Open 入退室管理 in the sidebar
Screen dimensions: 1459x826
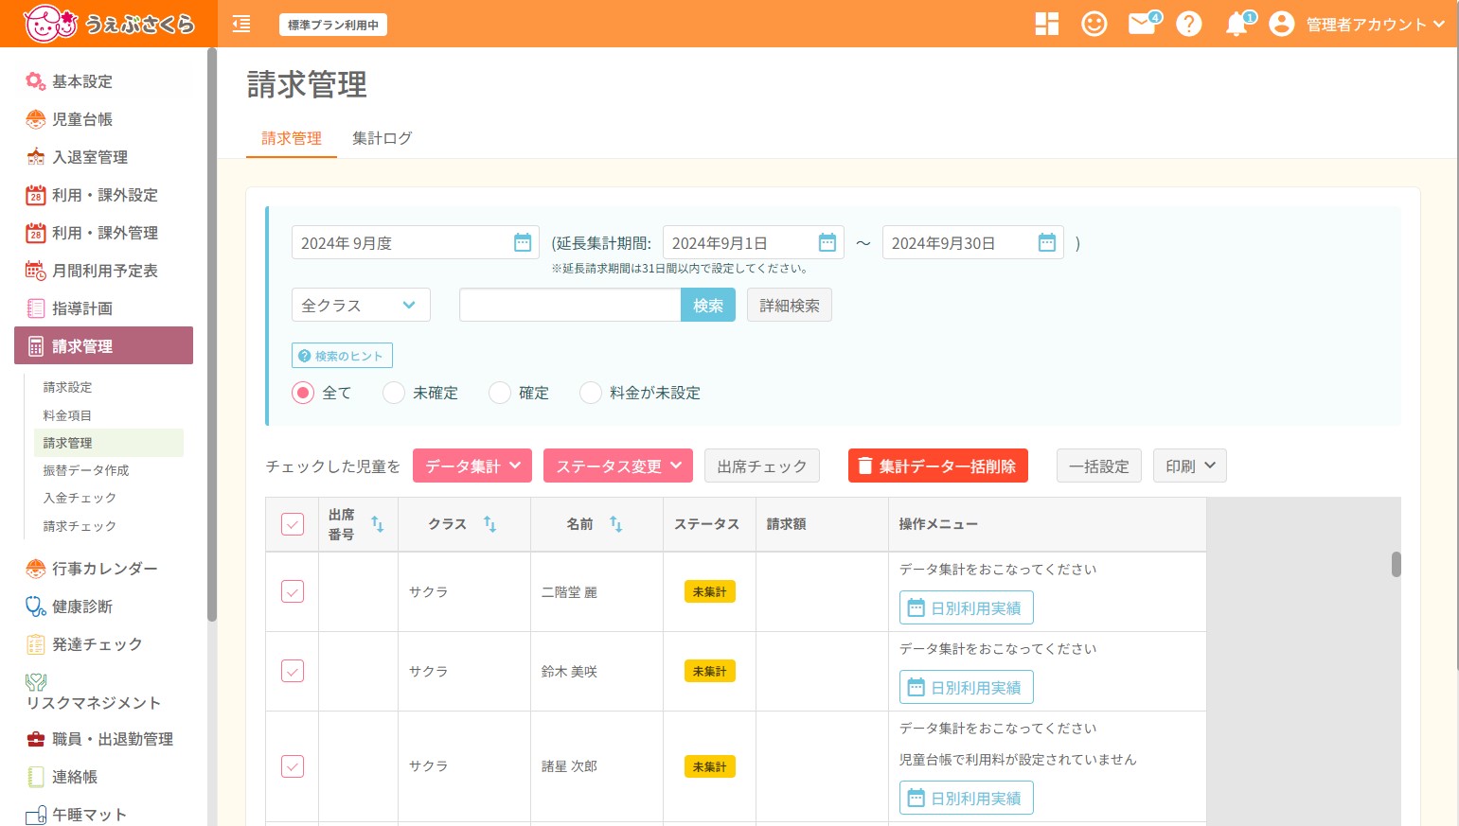coord(104,157)
